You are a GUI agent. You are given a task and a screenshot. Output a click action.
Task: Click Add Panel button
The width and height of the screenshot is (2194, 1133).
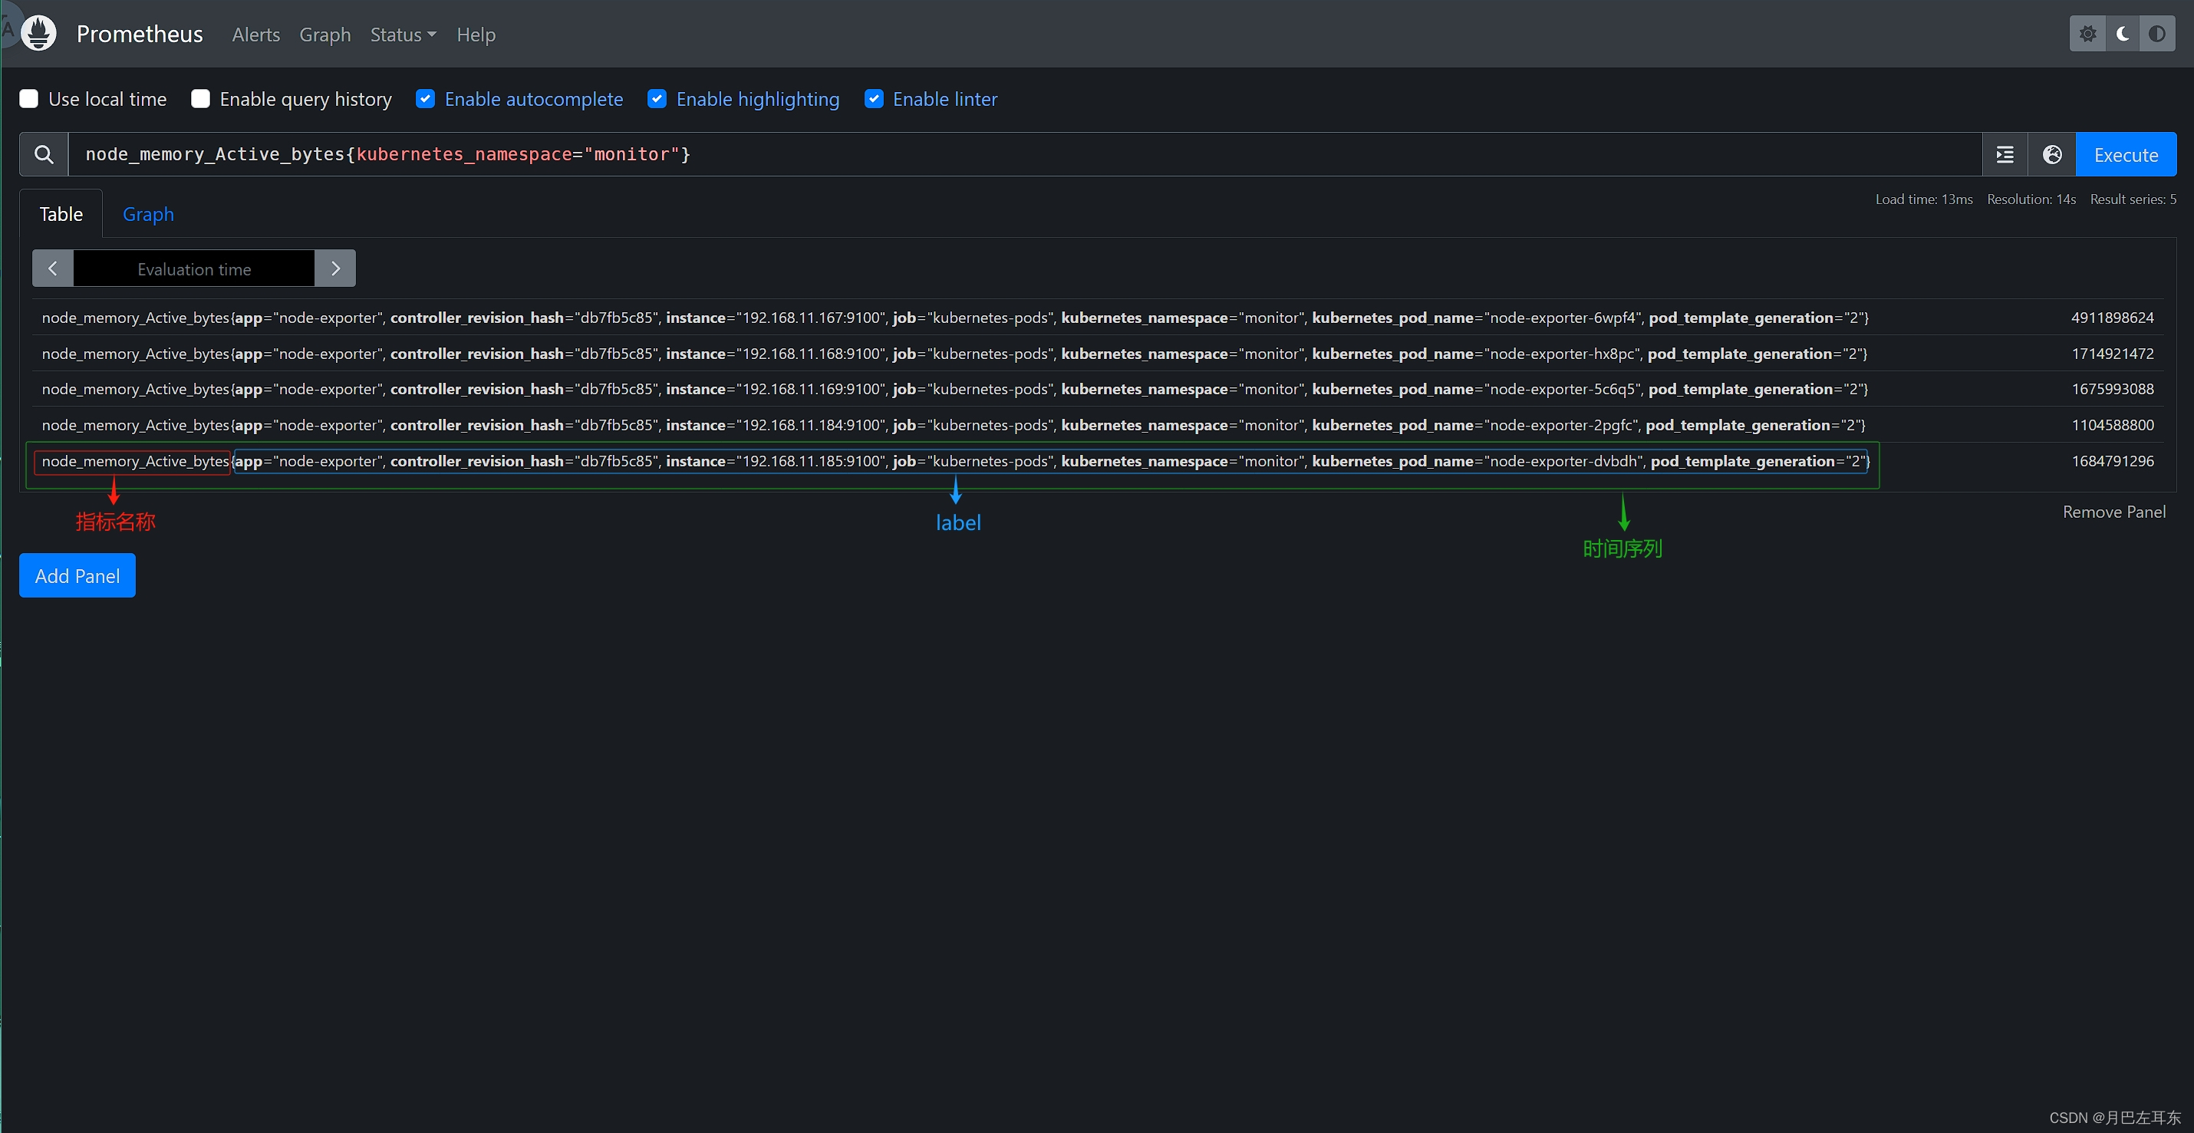click(x=77, y=575)
